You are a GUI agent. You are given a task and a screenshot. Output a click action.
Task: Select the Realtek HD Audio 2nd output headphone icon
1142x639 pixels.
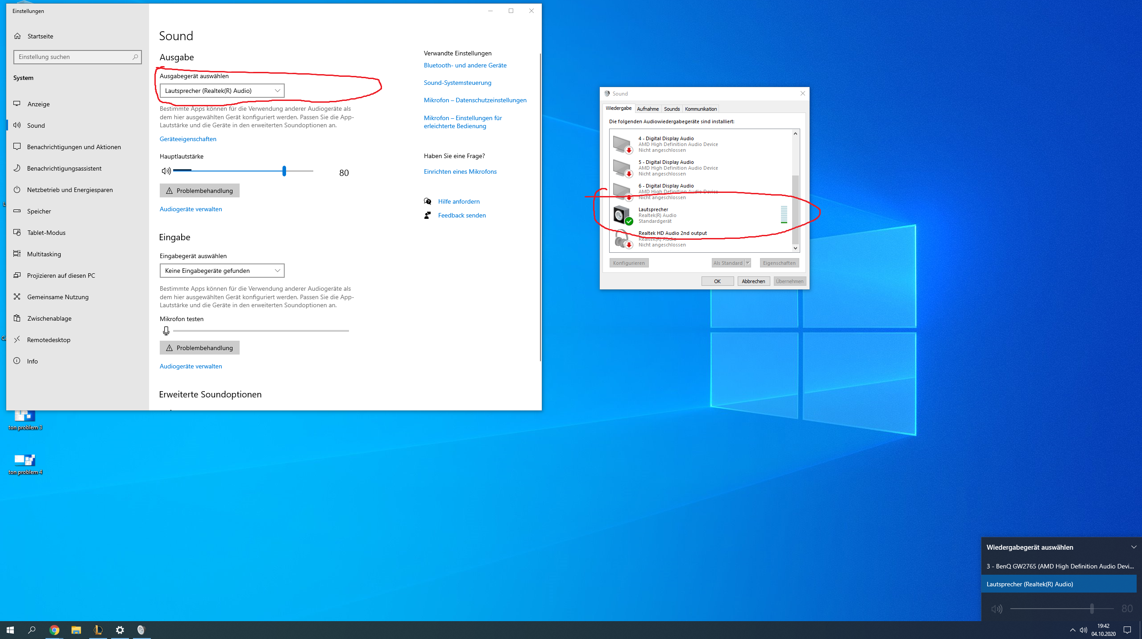point(622,239)
